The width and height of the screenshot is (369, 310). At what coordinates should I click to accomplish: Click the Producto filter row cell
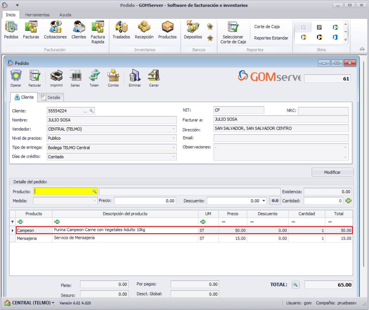[34, 222]
